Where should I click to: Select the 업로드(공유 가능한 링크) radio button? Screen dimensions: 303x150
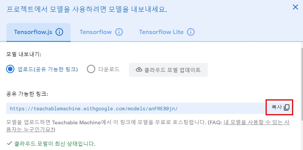10,69
